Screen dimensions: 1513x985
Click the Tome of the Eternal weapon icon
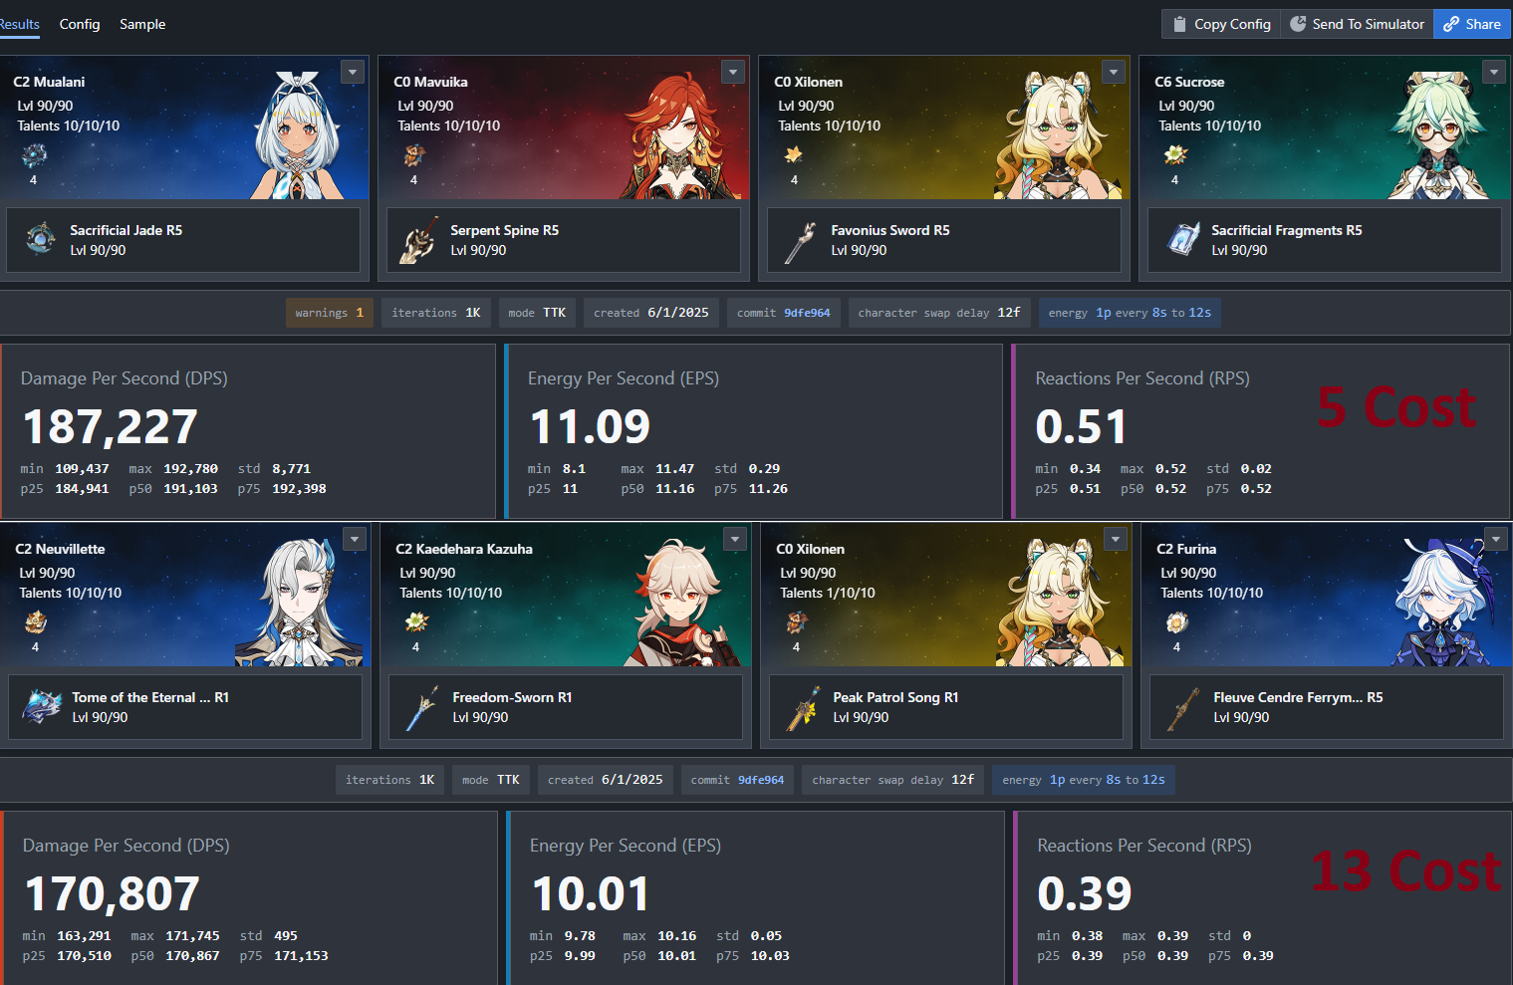43,706
